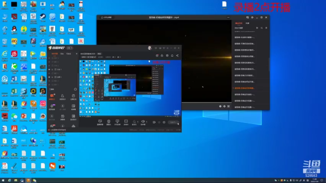Click the record video icon near settings gear
Viewport: 326px width, 183px height.
click(x=154, y=122)
